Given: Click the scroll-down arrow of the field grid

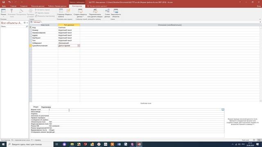Looking at the screenshot, I should point(261,101).
